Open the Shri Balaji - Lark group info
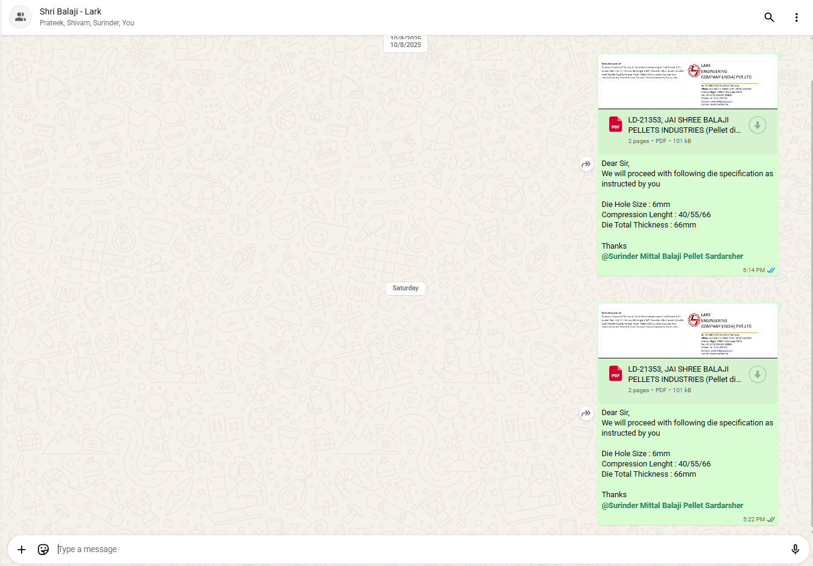This screenshot has height=566, width=813. click(x=71, y=11)
